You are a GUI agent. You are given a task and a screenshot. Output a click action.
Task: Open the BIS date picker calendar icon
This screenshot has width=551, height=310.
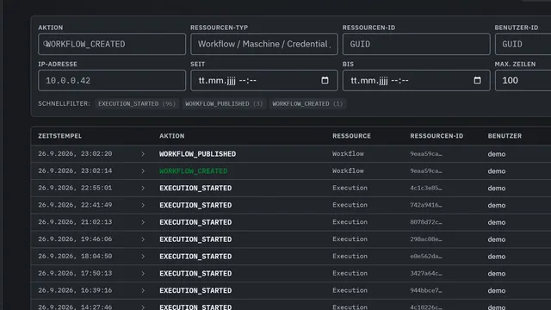click(477, 80)
